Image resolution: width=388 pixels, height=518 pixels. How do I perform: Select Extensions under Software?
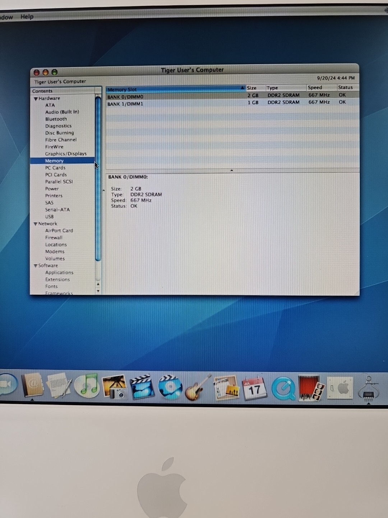(57, 280)
